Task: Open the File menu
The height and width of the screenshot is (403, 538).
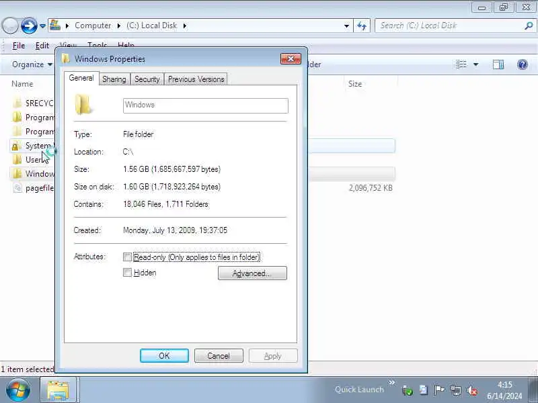Action: pyautogui.click(x=19, y=46)
